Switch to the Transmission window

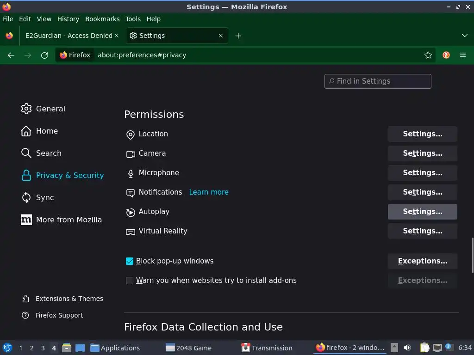click(x=267, y=348)
